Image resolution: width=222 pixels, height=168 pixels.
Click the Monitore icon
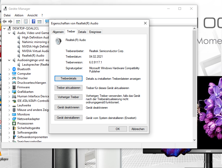[x=14, y=114]
